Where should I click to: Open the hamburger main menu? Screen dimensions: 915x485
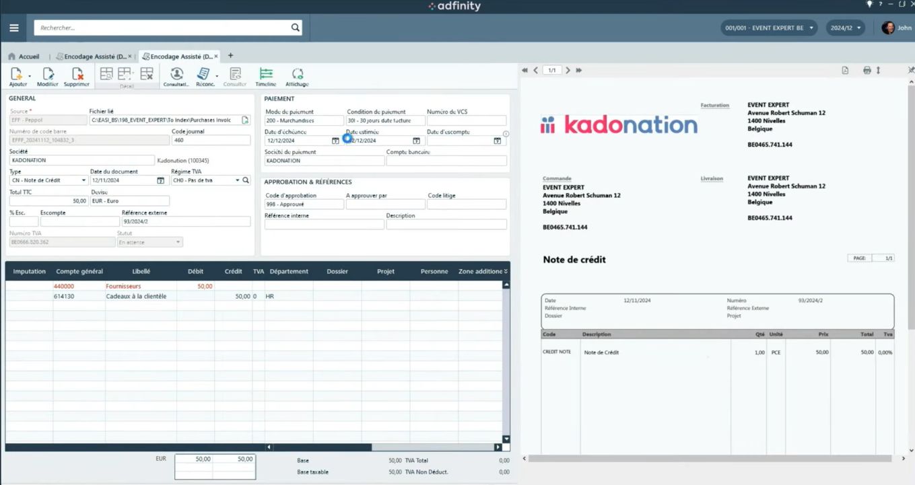point(13,28)
